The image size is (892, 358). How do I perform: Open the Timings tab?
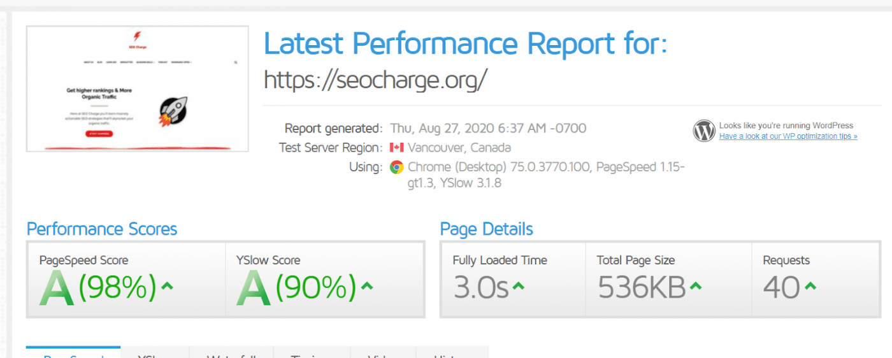coord(312,353)
